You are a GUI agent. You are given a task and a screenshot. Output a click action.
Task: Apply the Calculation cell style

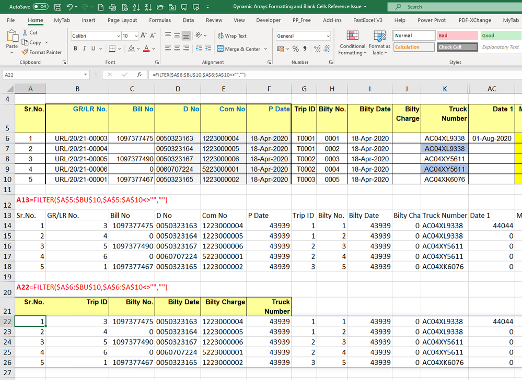[x=414, y=47]
